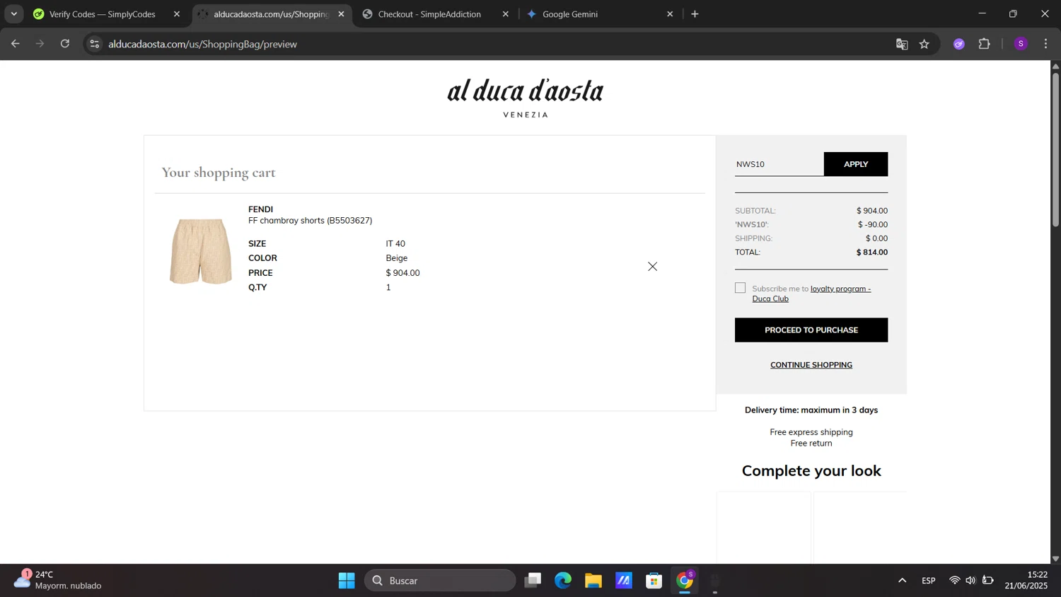Click the Complete your look heading
This screenshot has height=597, width=1061.
tap(811, 471)
